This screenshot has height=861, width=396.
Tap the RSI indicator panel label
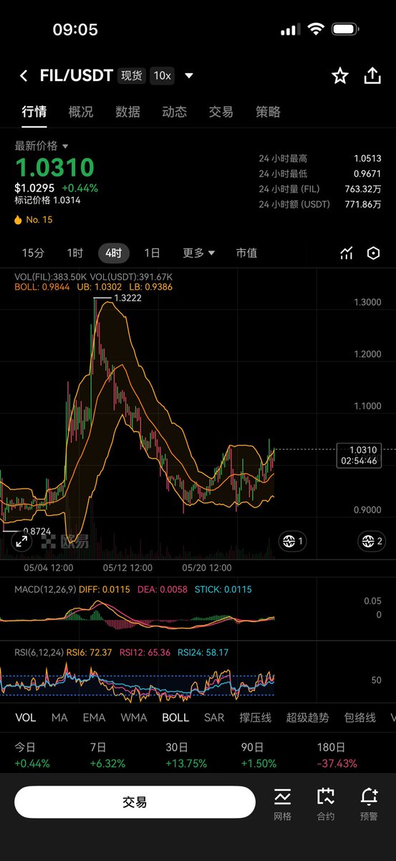coord(38,652)
